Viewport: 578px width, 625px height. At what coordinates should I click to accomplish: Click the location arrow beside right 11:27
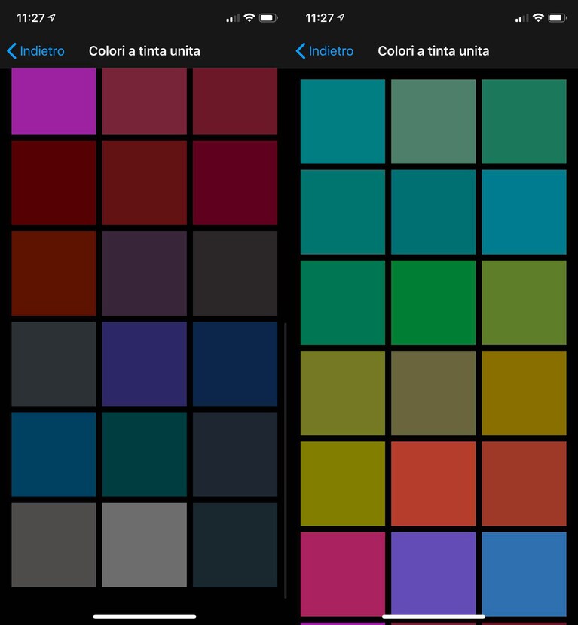point(341,17)
